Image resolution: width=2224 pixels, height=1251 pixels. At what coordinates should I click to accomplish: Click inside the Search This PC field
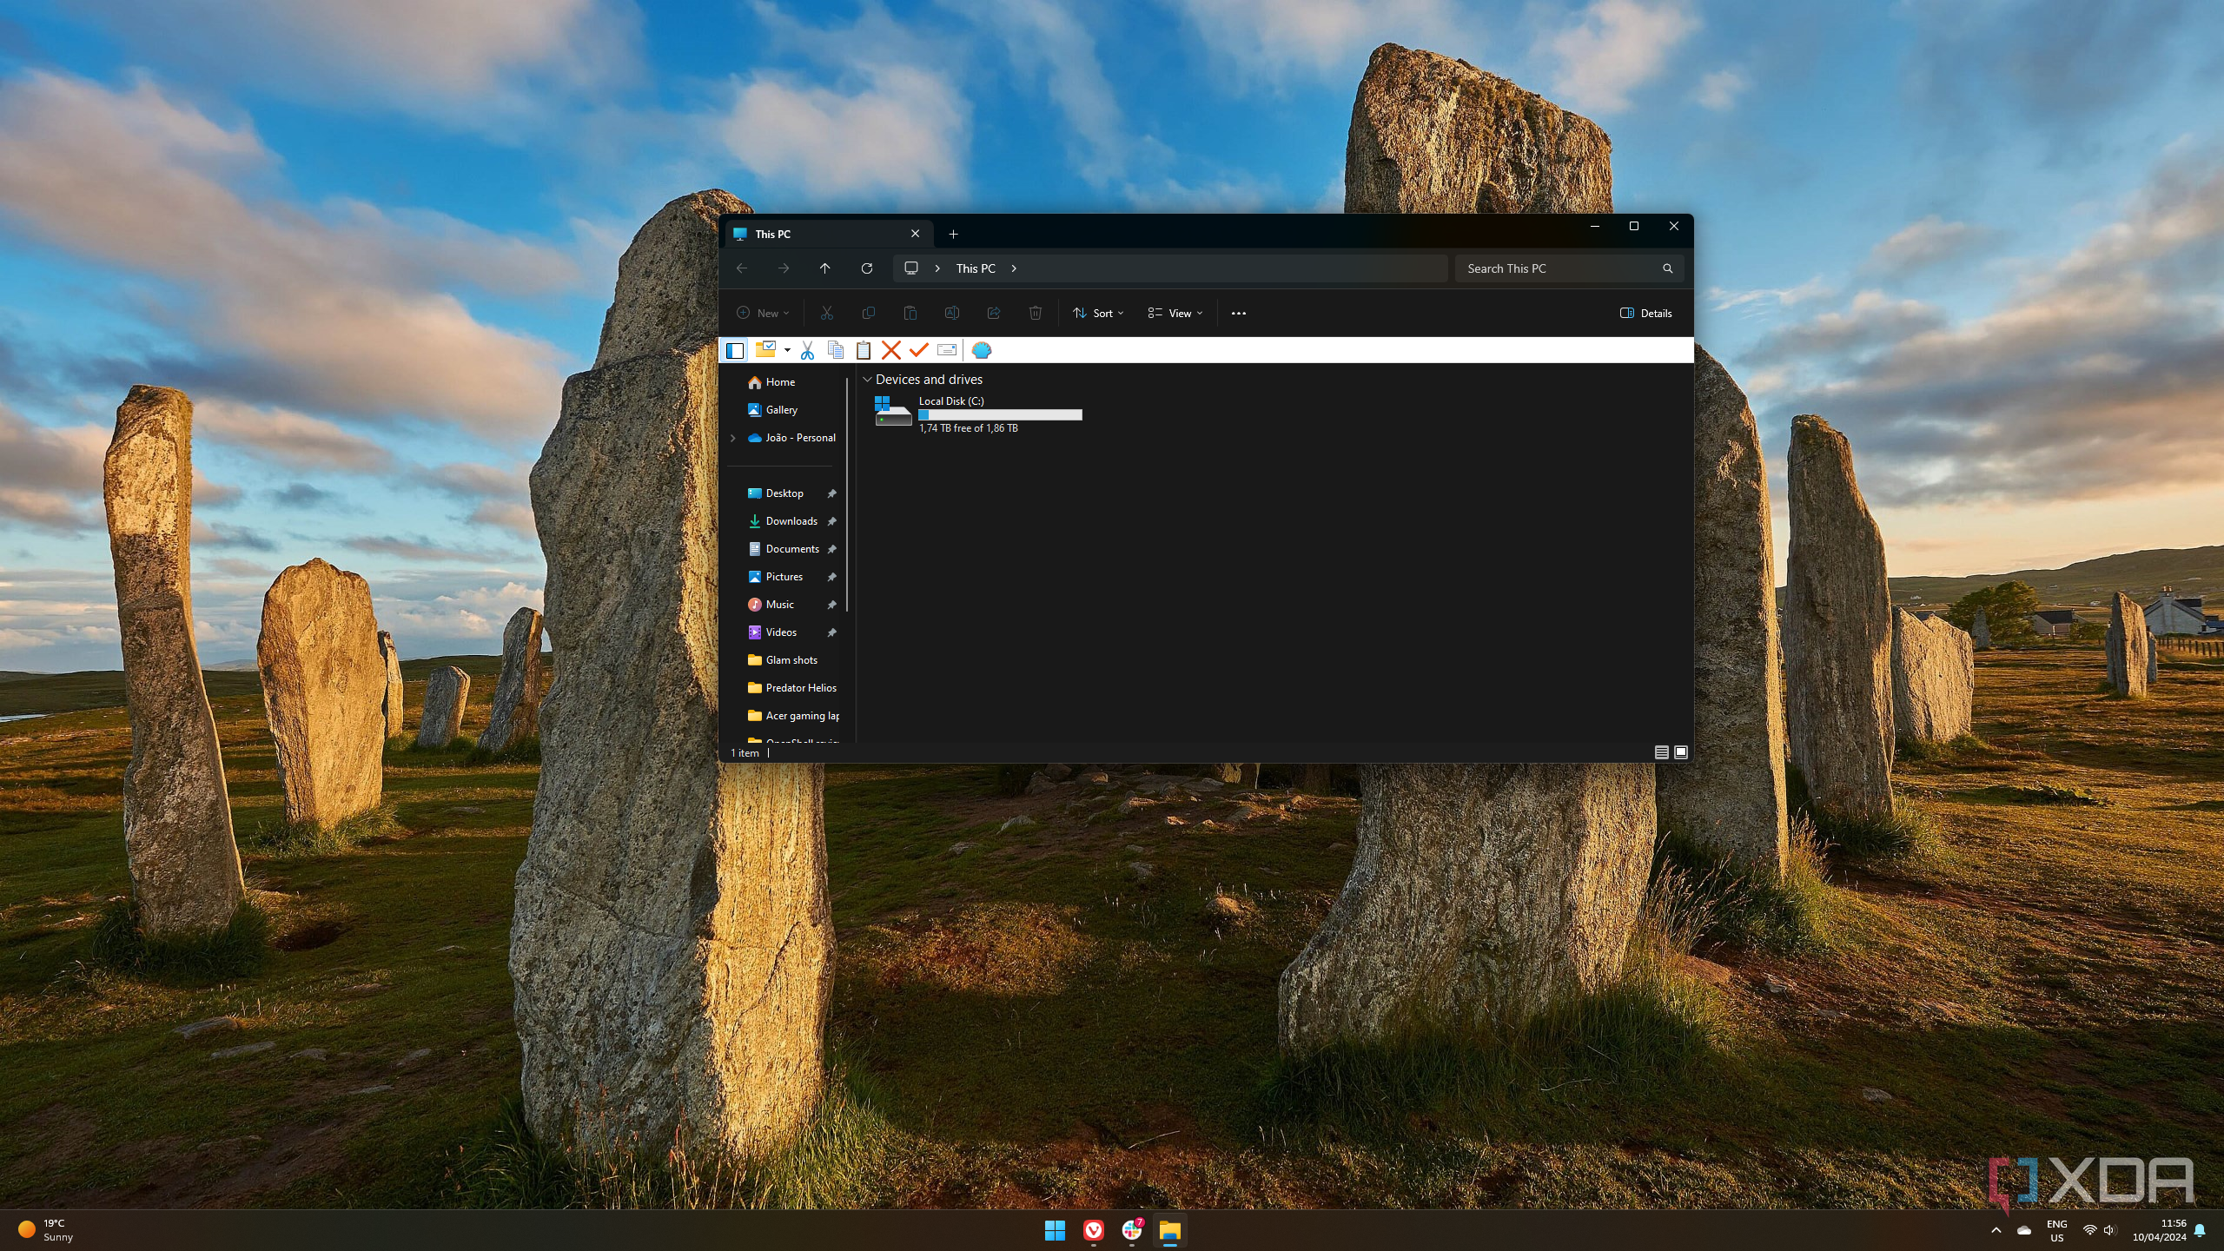(x=1555, y=268)
